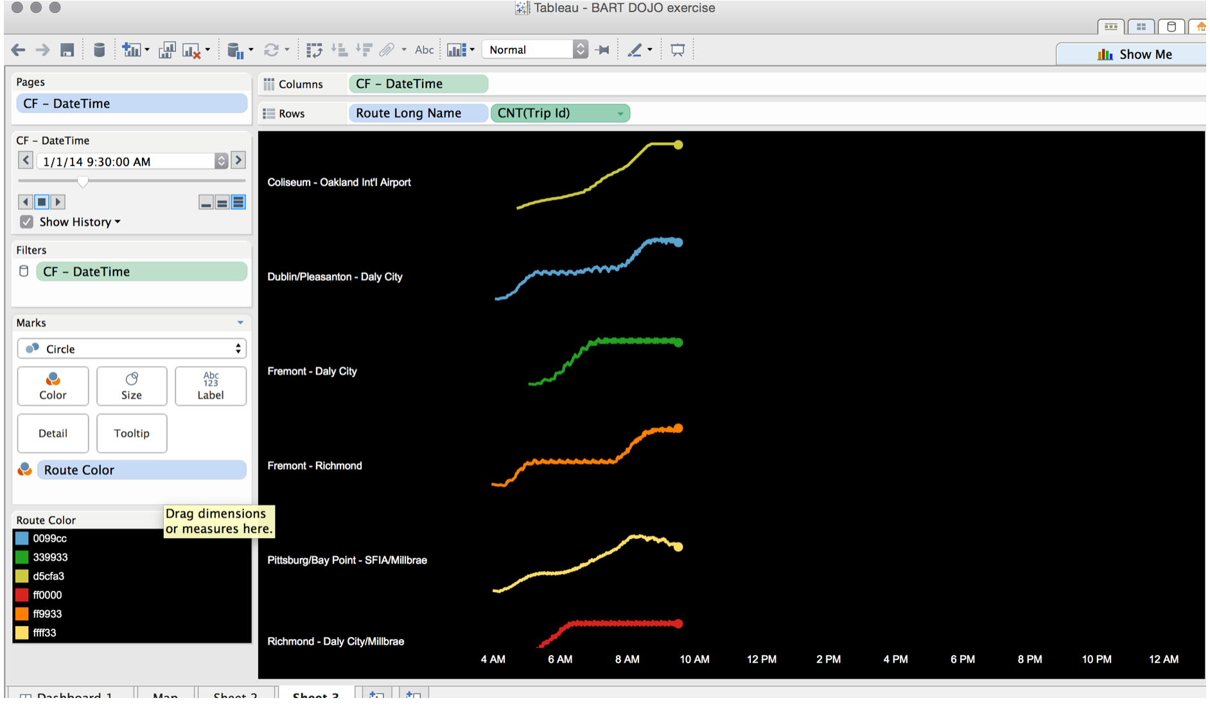Play pages forward with the play button
The height and width of the screenshot is (707, 1210).
pos(58,202)
